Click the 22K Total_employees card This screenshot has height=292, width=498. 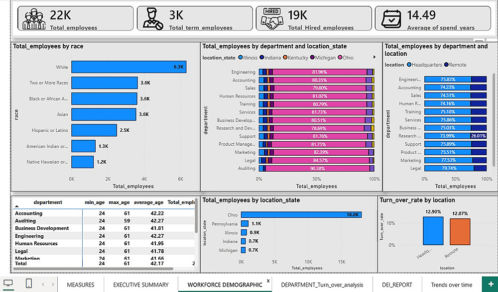pos(75,18)
